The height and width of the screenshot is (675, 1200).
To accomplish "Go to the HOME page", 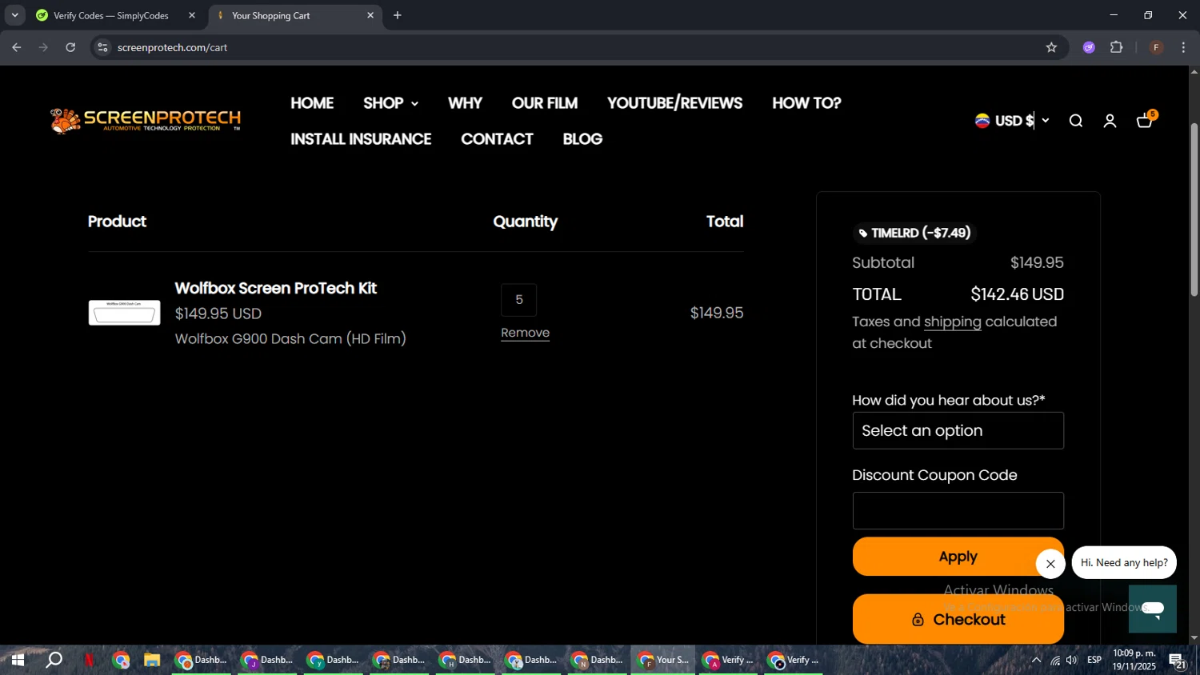I will (x=312, y=103).
